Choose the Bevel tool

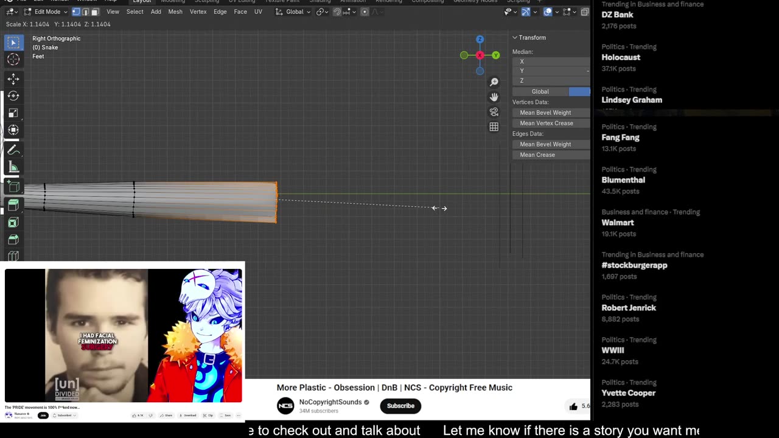[13, 239]
